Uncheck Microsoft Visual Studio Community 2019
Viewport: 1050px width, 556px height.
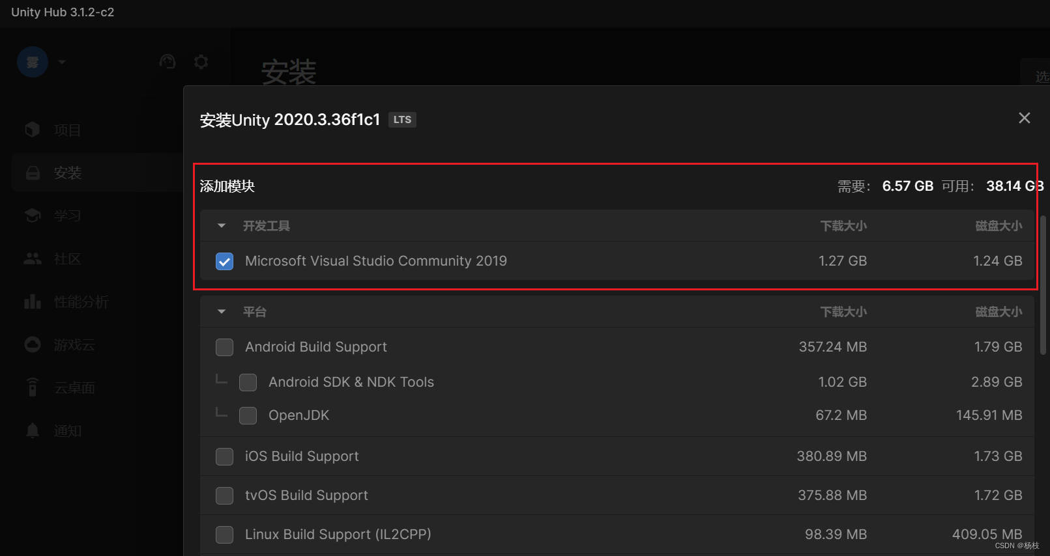click(x=225, y=261)
